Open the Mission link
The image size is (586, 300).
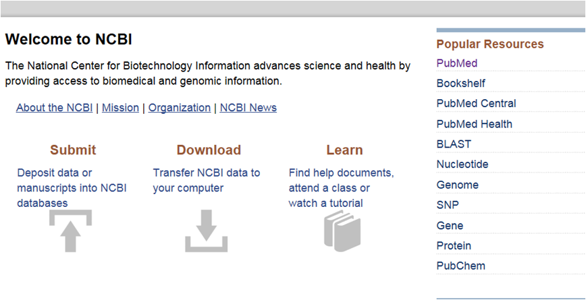tap(120, 108)
